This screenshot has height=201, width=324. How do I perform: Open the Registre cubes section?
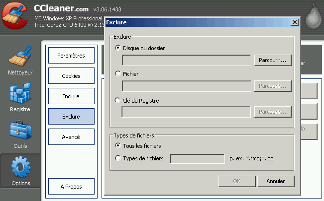point(20,97)
